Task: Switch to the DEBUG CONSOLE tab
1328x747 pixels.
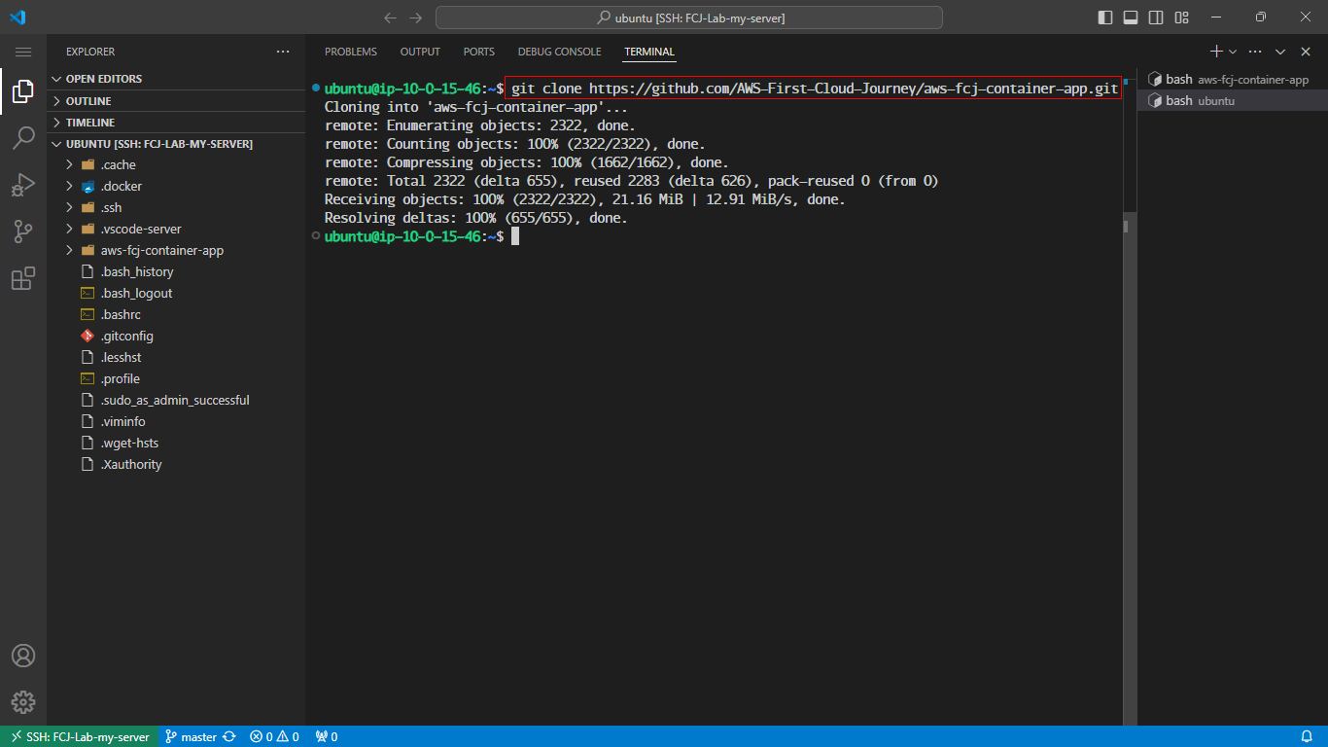Action: click(559, 52)
